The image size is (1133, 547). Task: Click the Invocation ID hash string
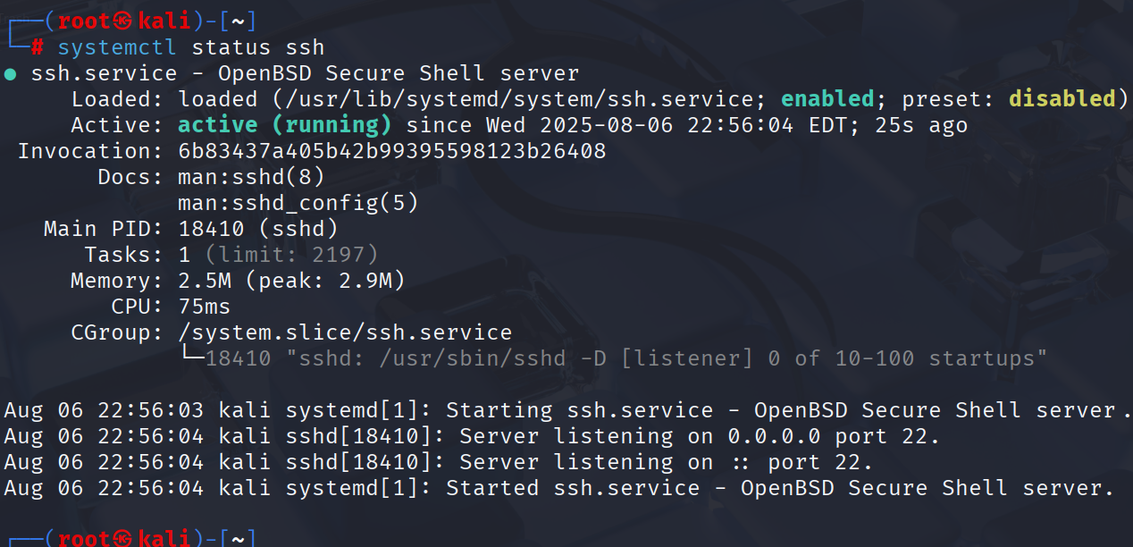tap(392, 151)
